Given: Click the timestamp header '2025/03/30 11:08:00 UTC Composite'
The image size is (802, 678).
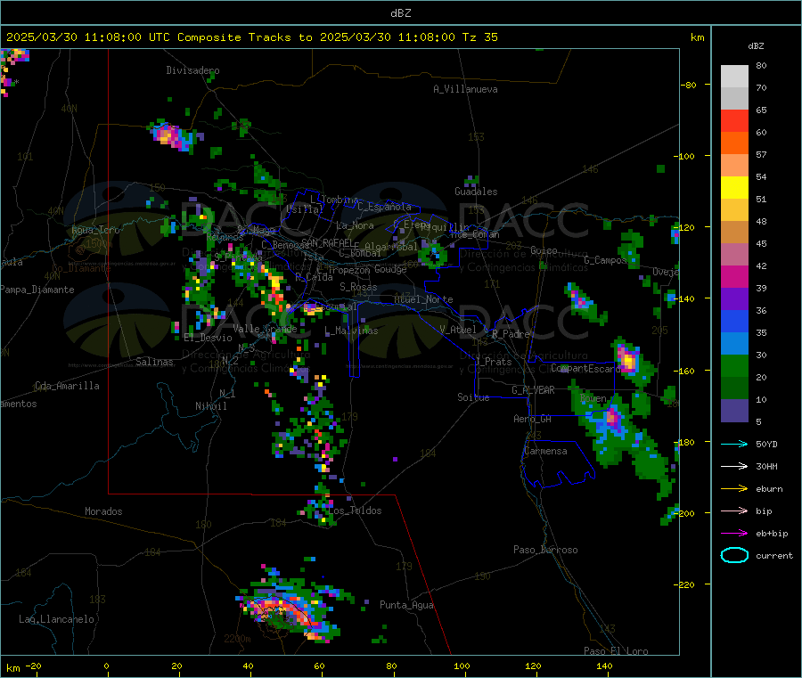Looking at the screenshot, I should coord(123,37).
